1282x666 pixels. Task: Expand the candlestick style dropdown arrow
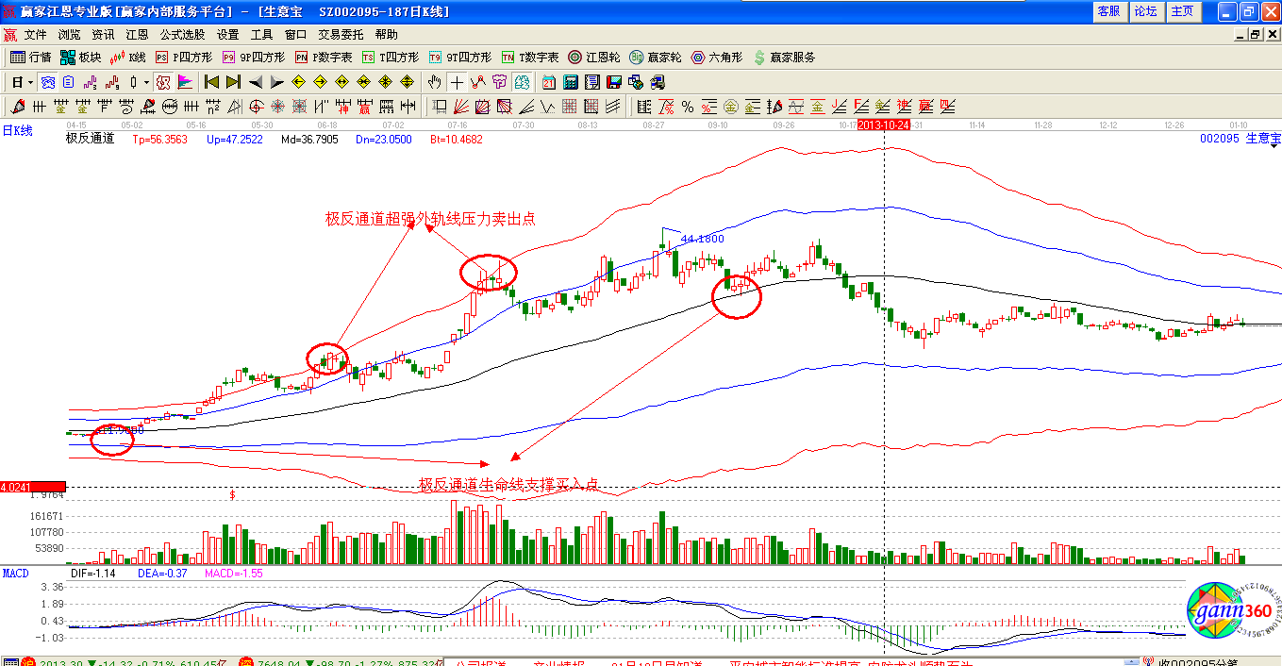point(145,82)
